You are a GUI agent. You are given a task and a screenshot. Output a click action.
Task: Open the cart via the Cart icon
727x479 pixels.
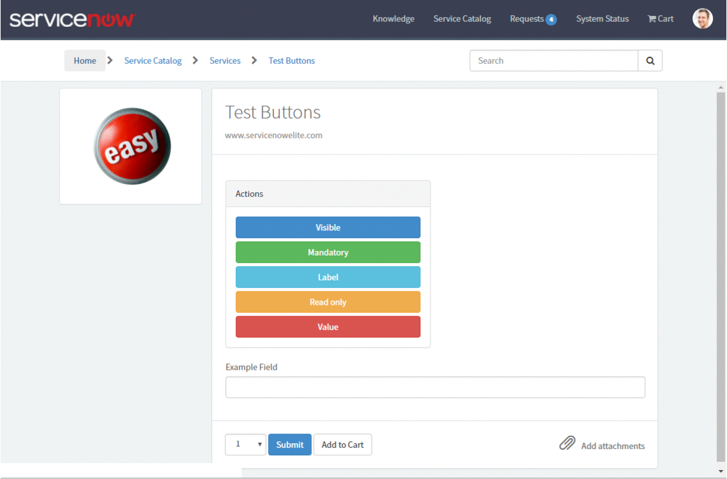coord(660,19)
